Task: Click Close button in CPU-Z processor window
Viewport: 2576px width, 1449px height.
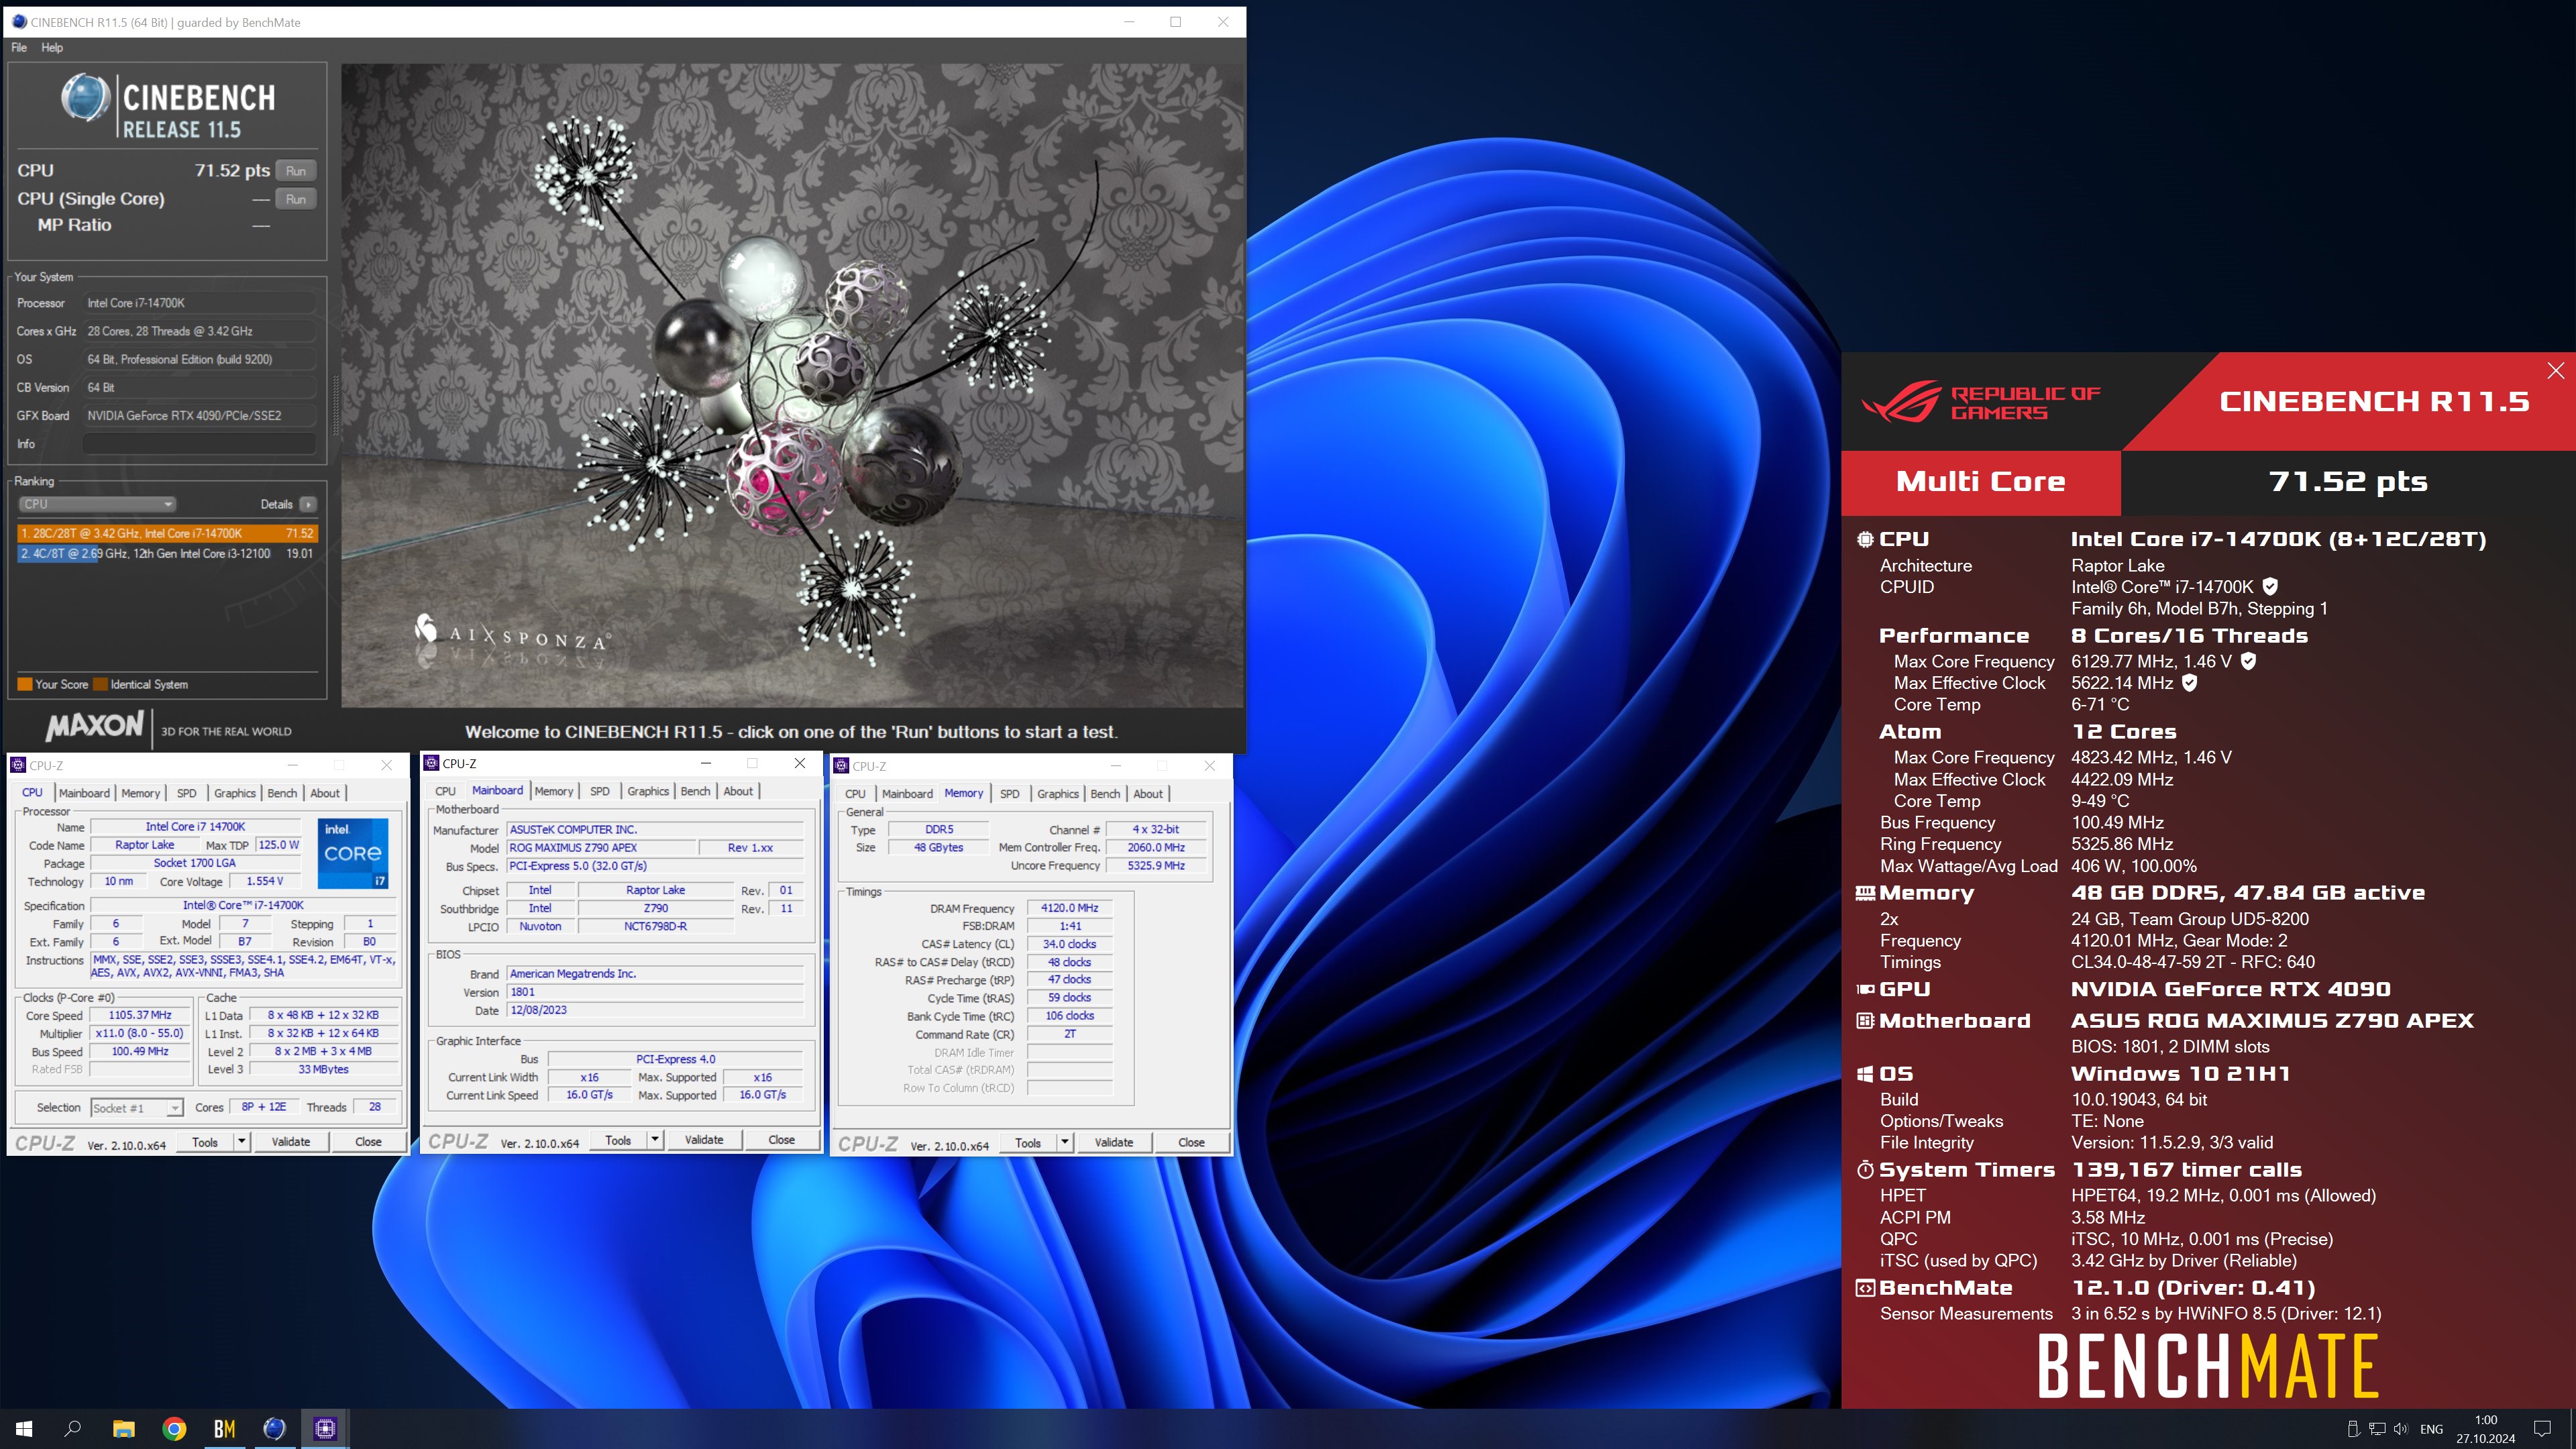Action: click(x=368, y=1142)
